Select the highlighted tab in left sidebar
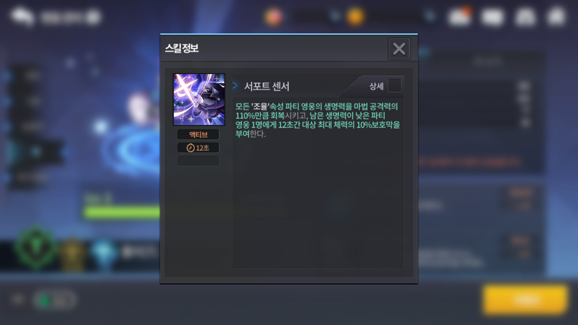Viewport: 578px width, 325px height. (x=36, y=152)
